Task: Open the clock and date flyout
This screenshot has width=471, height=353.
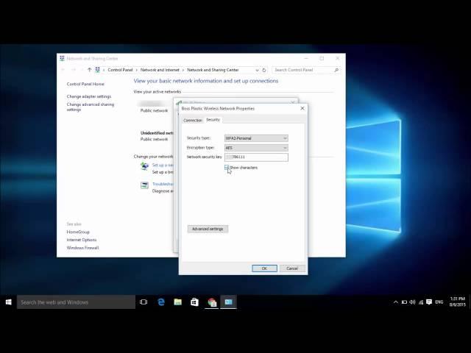Action: tap(458, 302)
